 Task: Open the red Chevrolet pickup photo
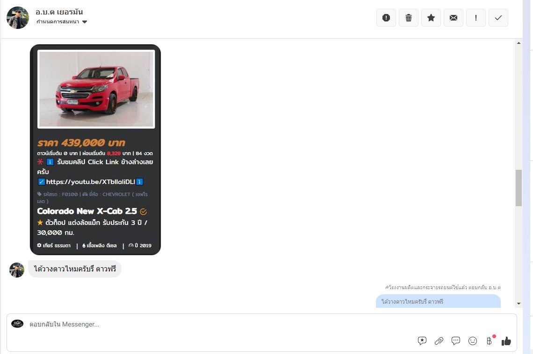pyautogui.click(x=96, y=89)
